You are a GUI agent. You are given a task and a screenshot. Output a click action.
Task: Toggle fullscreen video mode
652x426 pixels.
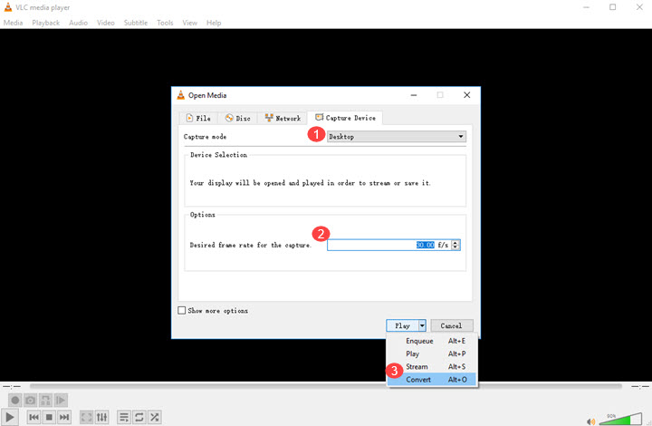[x=87, y=417]
